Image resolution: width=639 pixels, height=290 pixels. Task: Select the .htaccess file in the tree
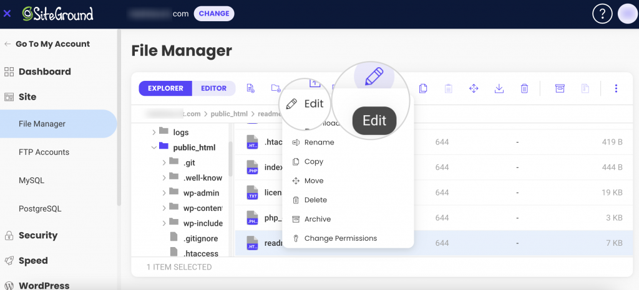tap(201, 253)
